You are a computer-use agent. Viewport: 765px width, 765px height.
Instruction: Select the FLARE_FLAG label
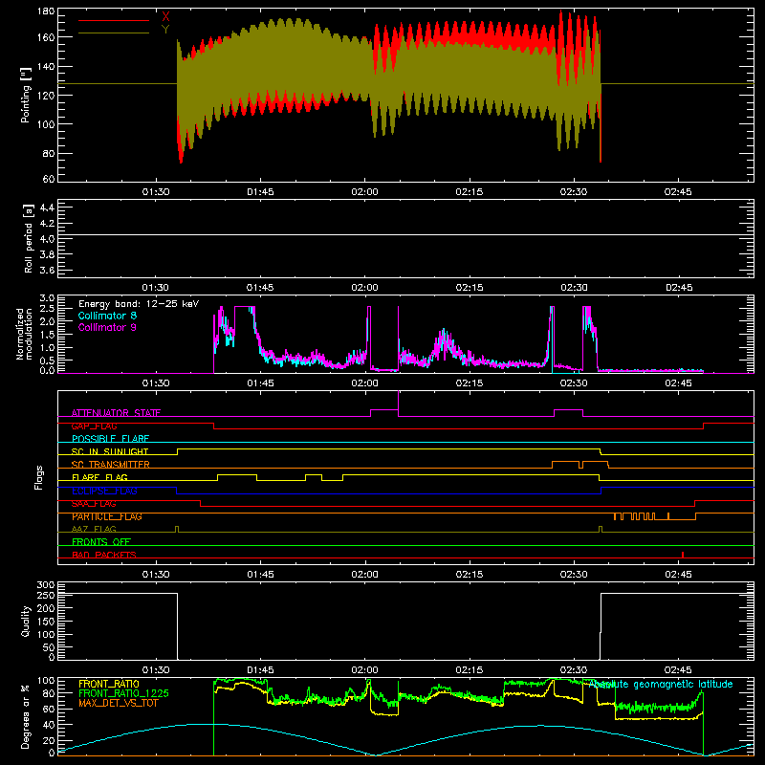pos(99,477)
